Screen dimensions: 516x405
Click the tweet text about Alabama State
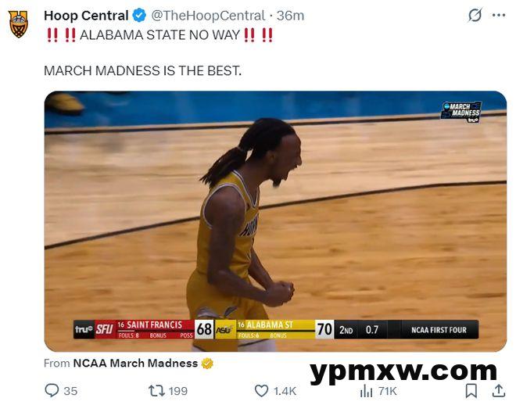pyautogui.click(x=160, y=34)
